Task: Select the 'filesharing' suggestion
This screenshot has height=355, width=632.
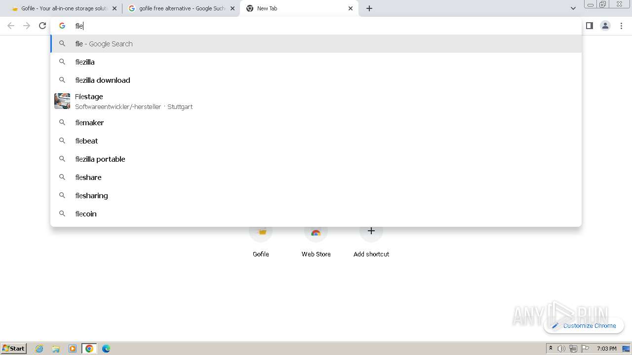Action: point(316,196)
